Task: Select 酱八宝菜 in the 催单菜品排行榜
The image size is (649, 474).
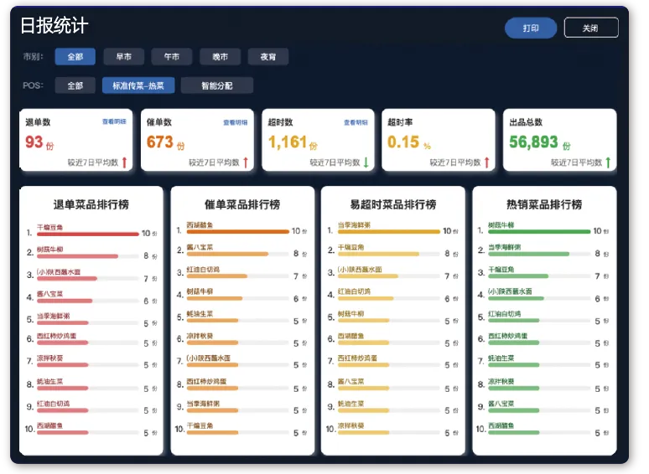Action: [x=200, y=247]
